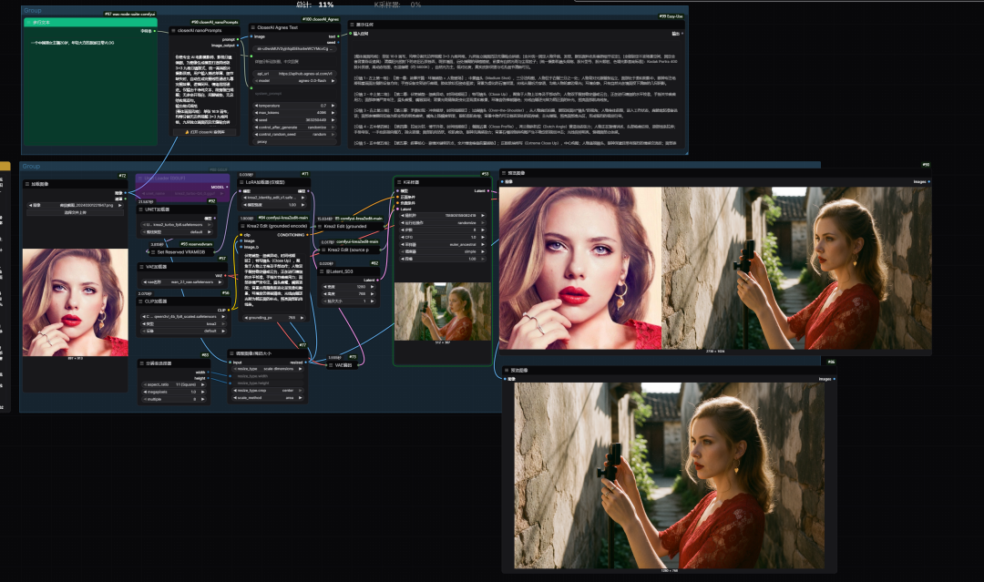Click proxy field in Agnes Text node
Image resolution: width=984 pixels, height=582 pixels.
tap(294, 142)
